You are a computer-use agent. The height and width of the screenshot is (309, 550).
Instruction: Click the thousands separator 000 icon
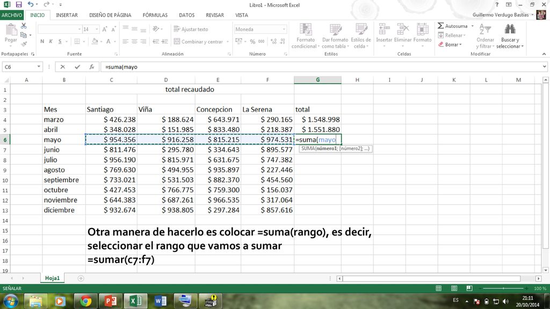[x=262, y=41]
